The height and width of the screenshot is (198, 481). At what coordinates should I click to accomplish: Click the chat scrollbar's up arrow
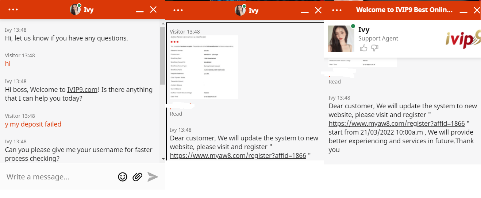pyautogui.click(x=163, y=23)
